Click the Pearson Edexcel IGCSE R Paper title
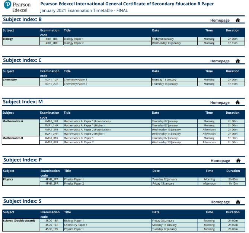The image size is (249, 233). tap(127, 4)
